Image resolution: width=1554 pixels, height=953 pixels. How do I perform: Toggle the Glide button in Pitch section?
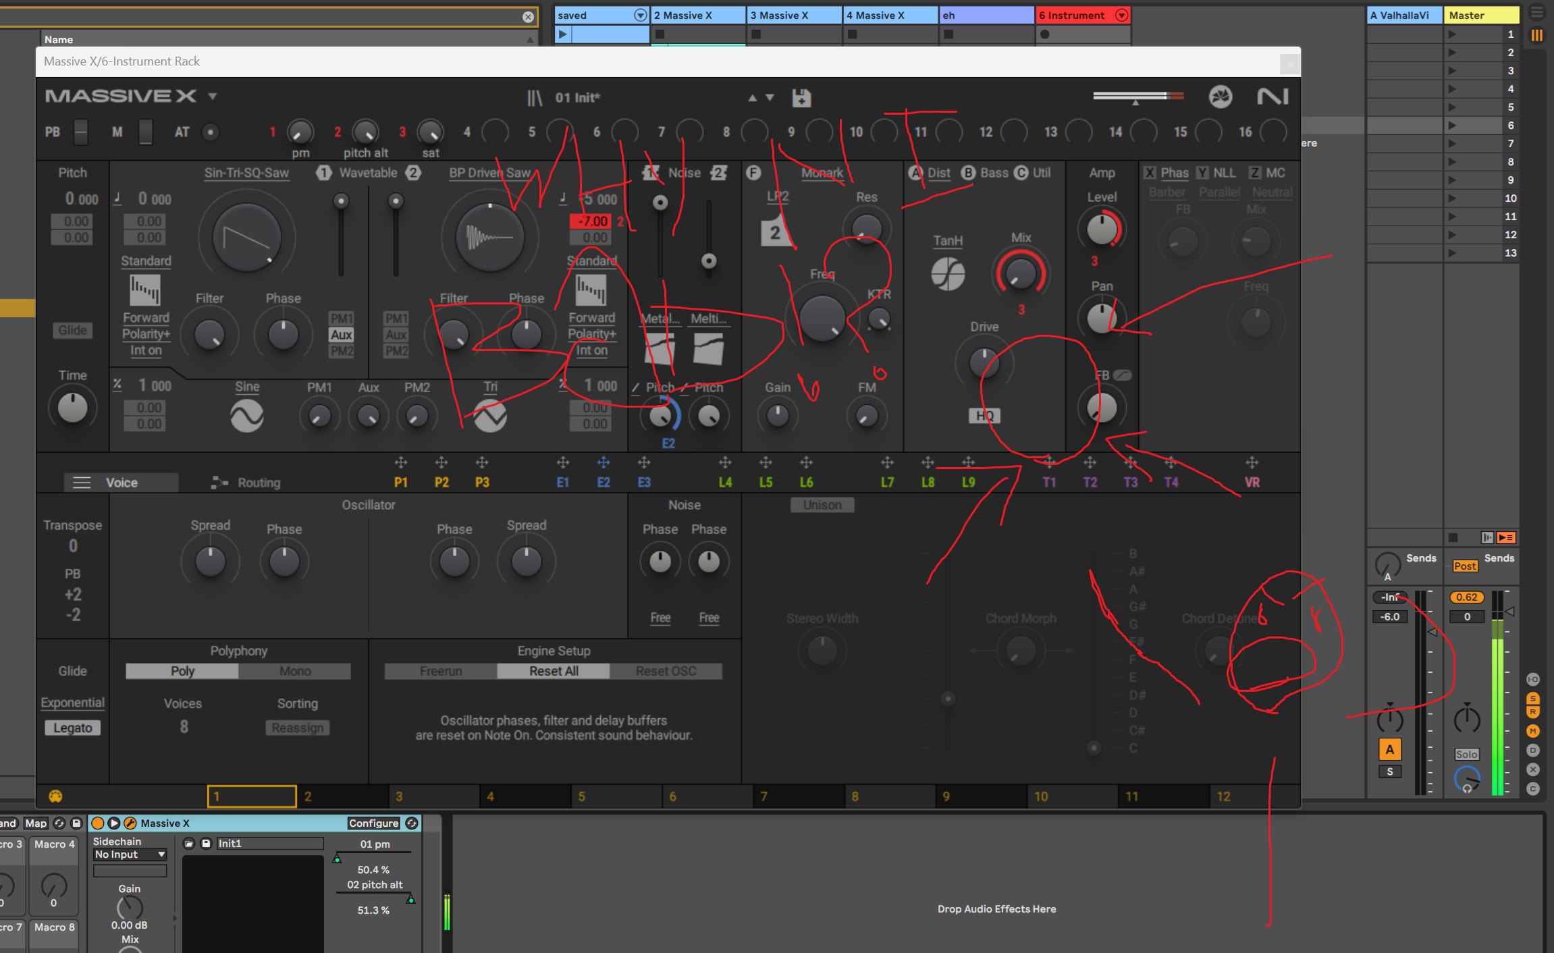[72, 330]
